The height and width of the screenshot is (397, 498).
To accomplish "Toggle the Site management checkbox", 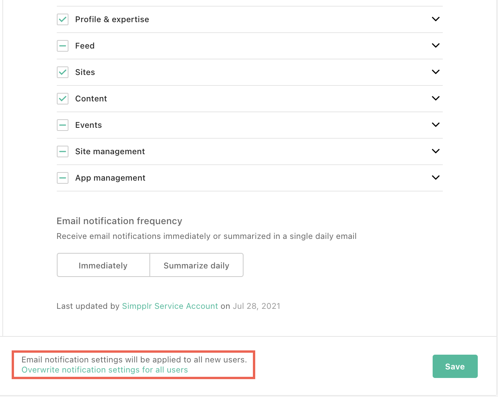I will pos(63,151).
